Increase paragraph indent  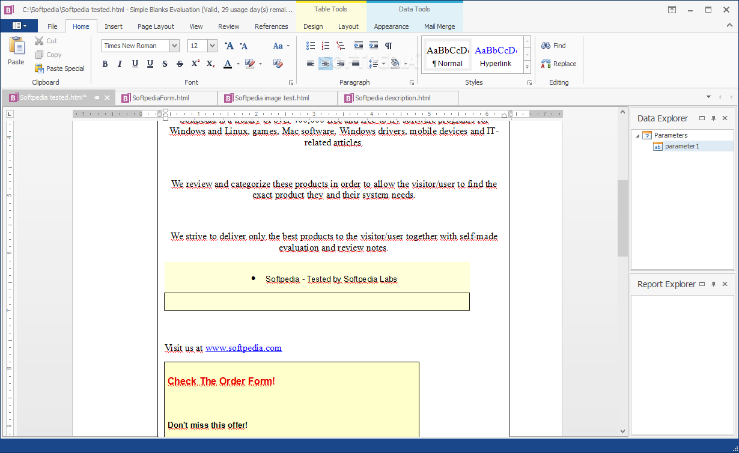(374, 46)
